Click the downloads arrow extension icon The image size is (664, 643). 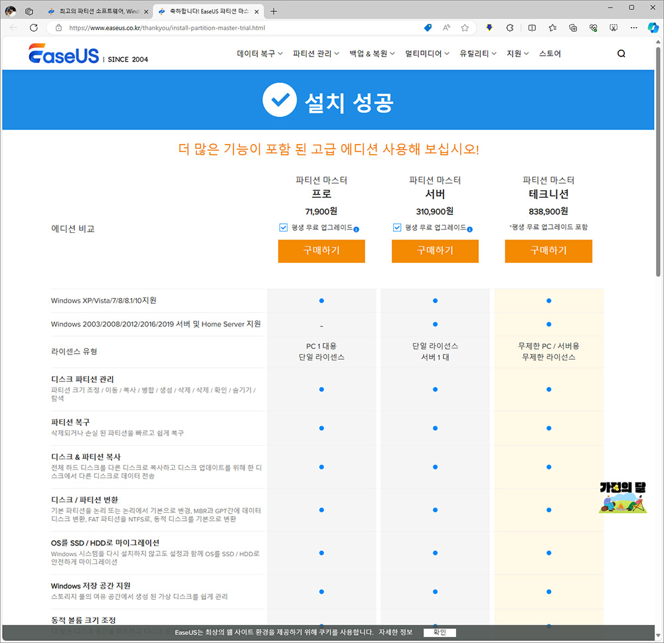489,27
